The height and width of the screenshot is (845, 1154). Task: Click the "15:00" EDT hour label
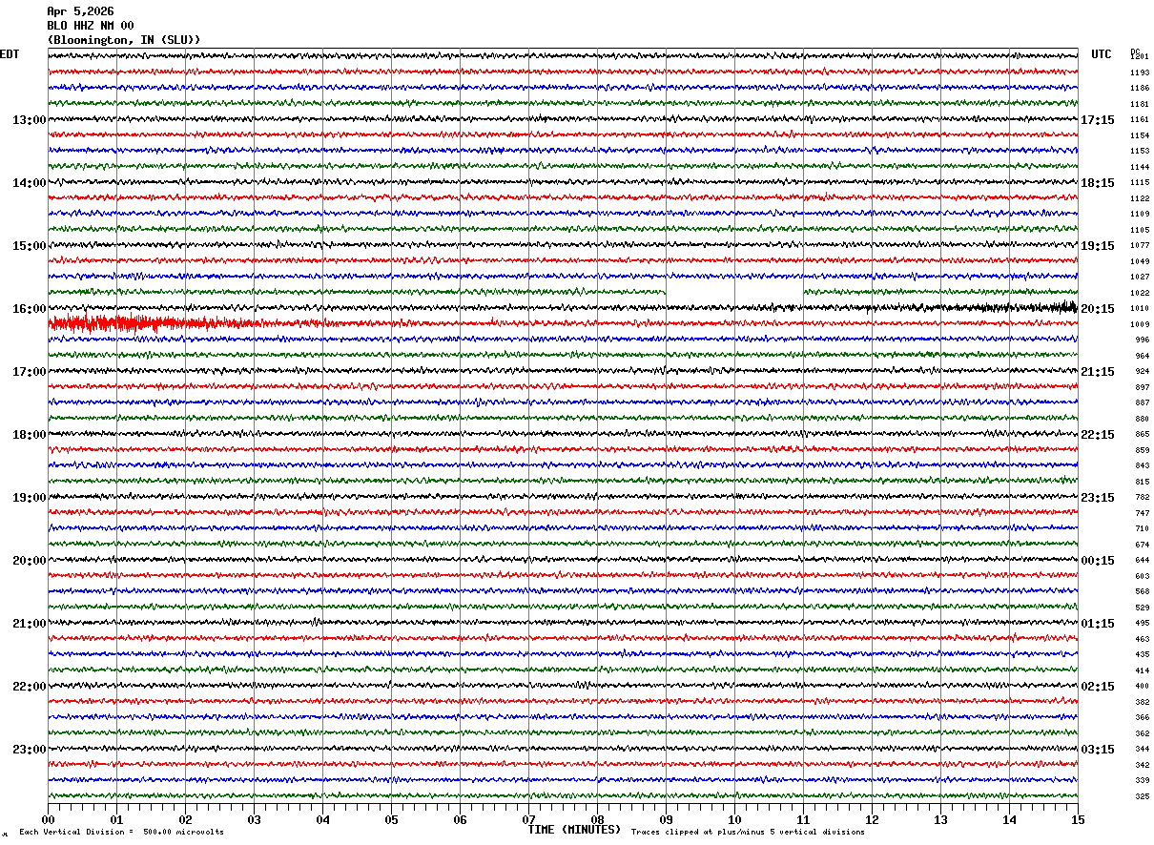tap(29, 246)
